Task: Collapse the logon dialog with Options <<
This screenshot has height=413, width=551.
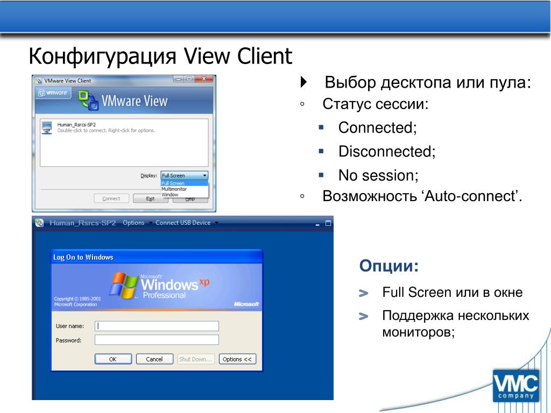Action: coord(237,359)
